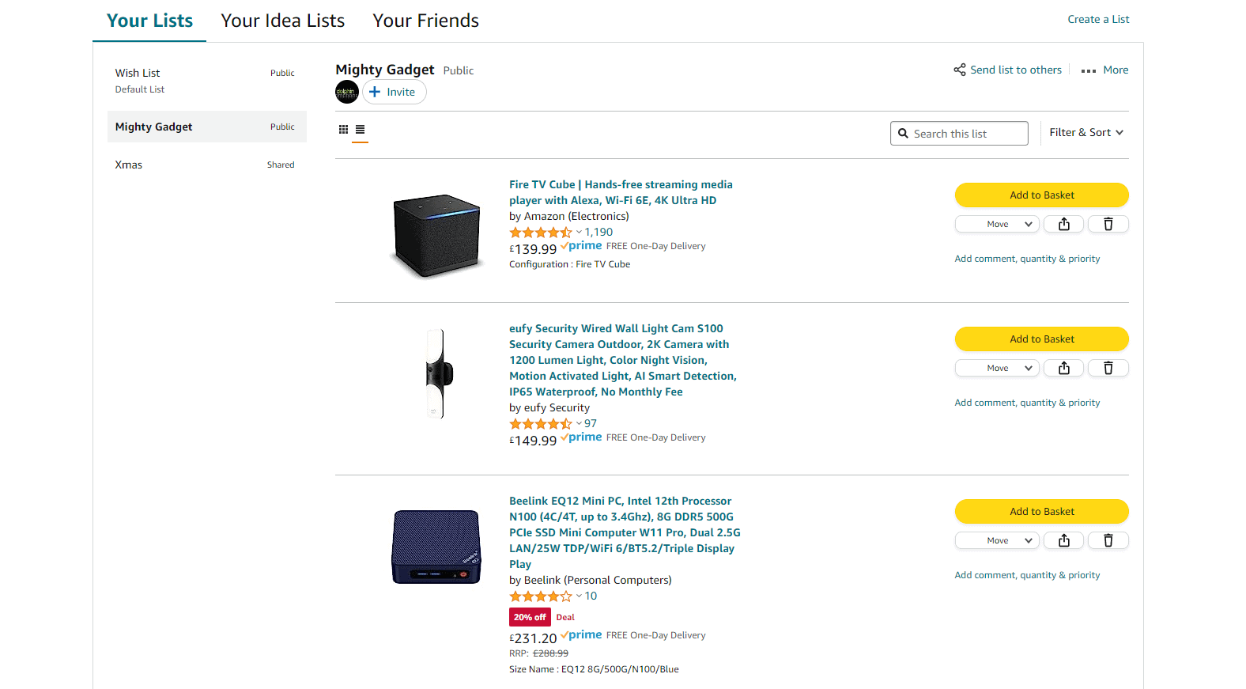Open the Move dropdown for Fire TV Cube
Screen dimensions: 1246x689
click(x=996, y=224)
